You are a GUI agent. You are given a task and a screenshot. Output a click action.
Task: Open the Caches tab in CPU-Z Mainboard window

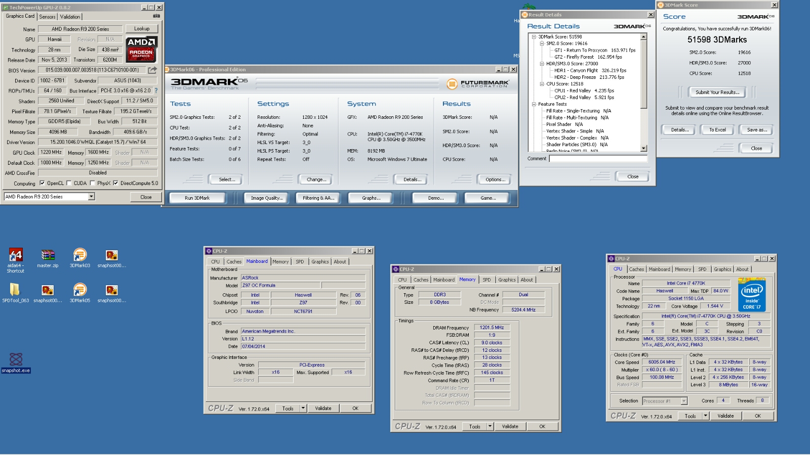point(234,262)
